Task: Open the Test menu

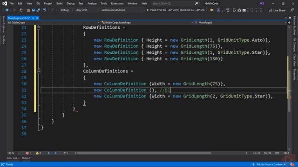Action: coord(81,3)
